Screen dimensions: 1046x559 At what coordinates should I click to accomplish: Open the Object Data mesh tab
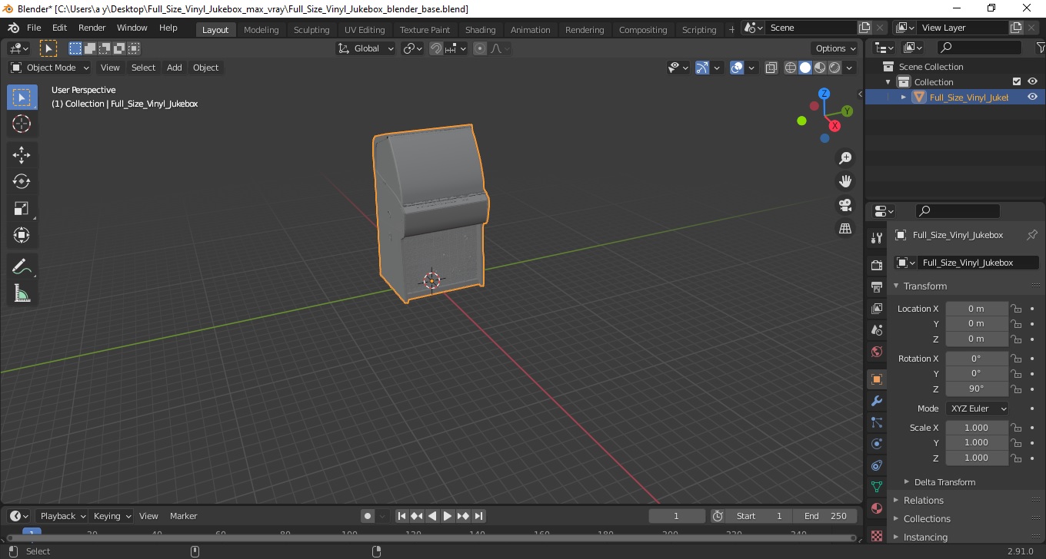point(877,487)
